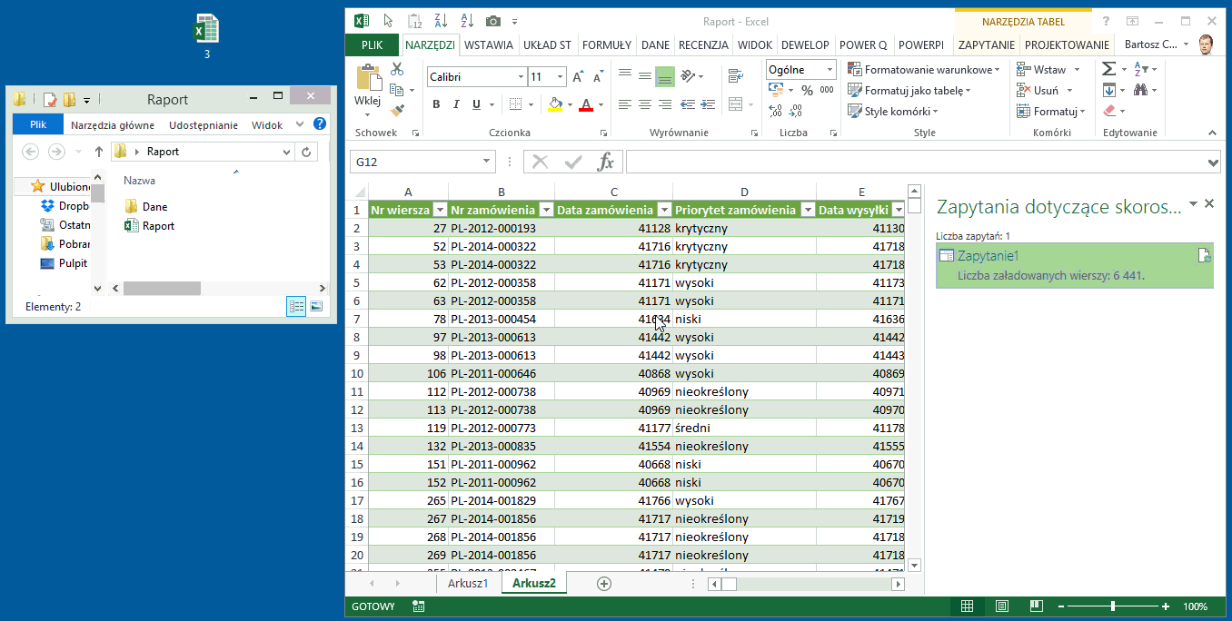Open the Calibri font dropdown
The height and width of the screenshot is (621, 1232).
pos(519,77)
